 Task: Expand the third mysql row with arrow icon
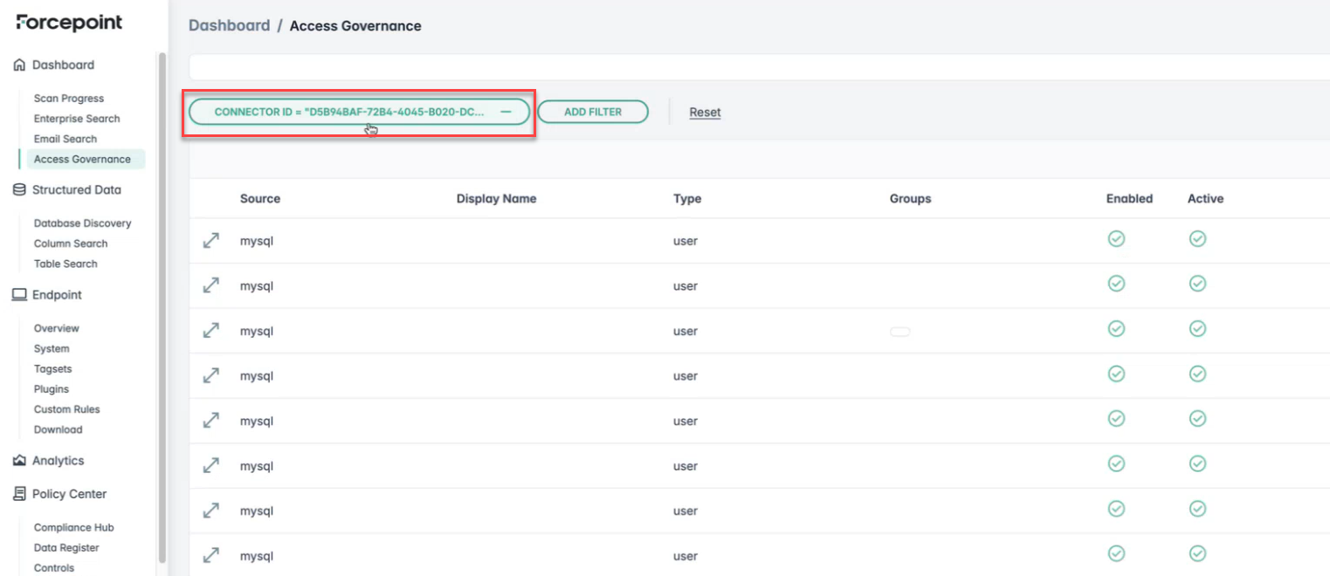click(x=210, y=331)
